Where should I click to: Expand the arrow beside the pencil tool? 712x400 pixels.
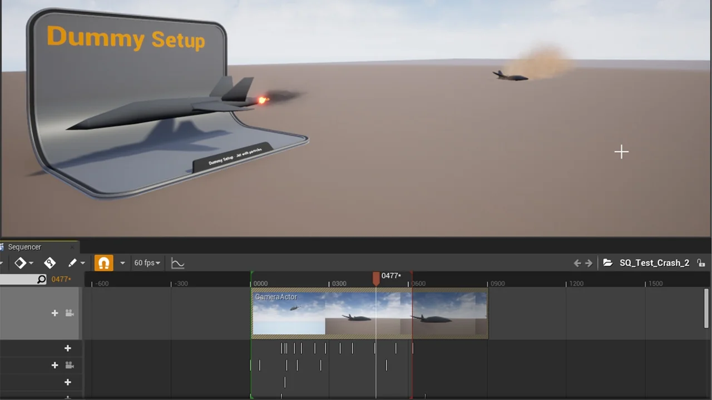click(x=83, y=263)
